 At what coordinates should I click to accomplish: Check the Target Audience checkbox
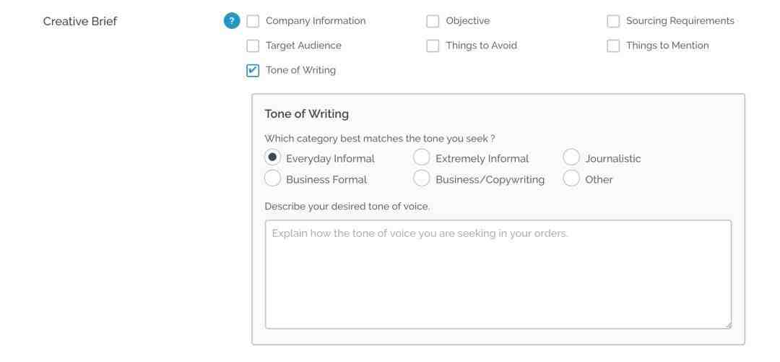(x=253, y=46)
